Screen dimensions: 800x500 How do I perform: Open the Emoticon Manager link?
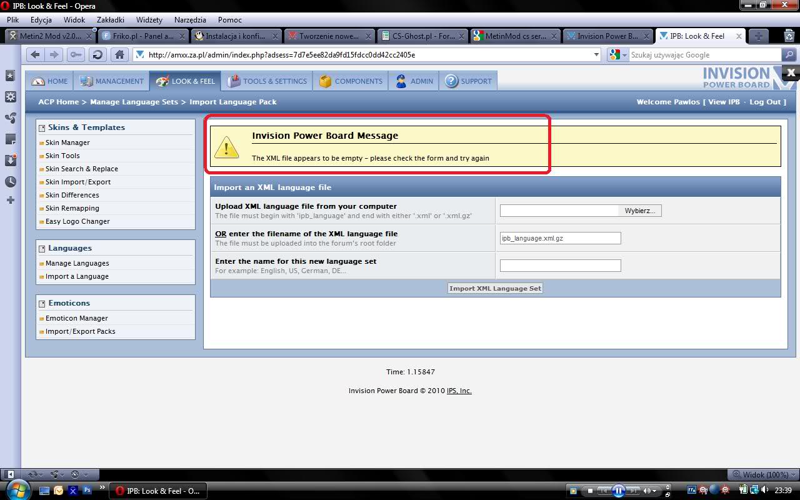(x=76, y=318)
